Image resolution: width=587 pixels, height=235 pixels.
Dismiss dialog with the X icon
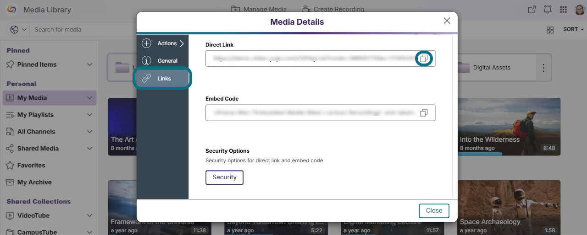(x=447, y=21)
